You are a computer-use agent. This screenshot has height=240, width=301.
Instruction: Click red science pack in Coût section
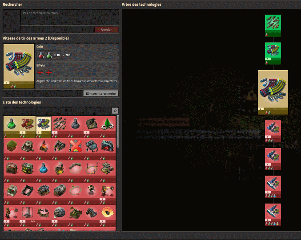41,55
